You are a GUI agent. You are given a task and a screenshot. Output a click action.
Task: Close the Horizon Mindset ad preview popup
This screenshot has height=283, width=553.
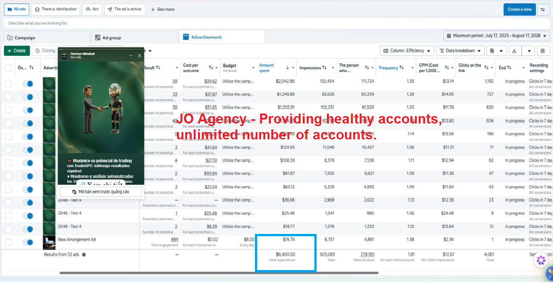click(140, 55)
